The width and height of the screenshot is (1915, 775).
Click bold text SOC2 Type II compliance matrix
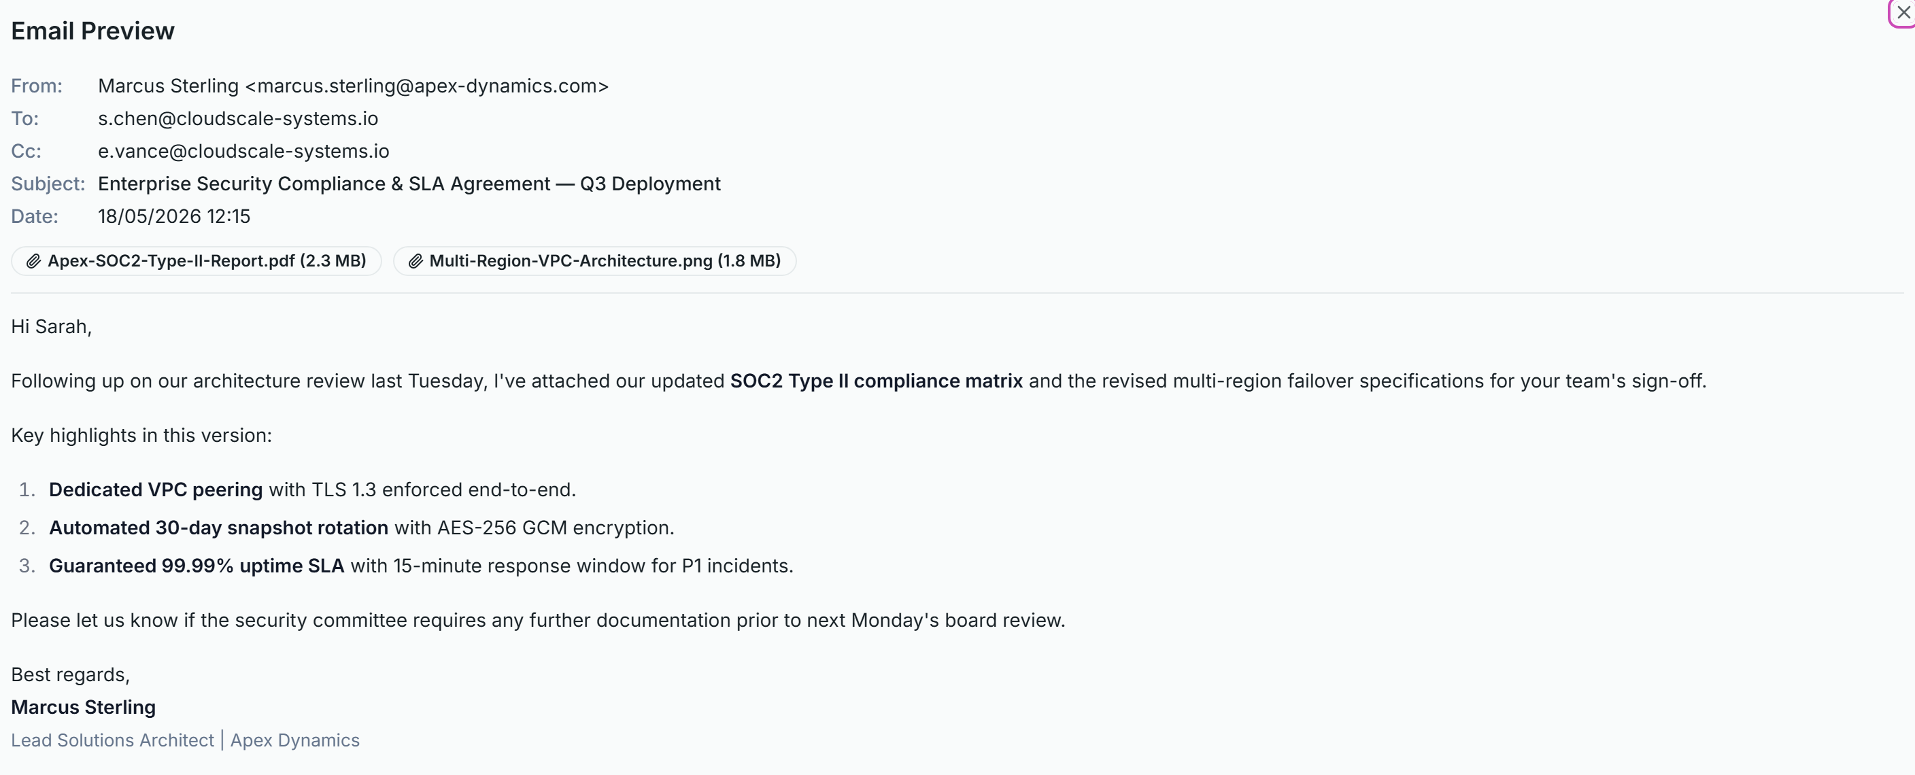coord(877,381)
